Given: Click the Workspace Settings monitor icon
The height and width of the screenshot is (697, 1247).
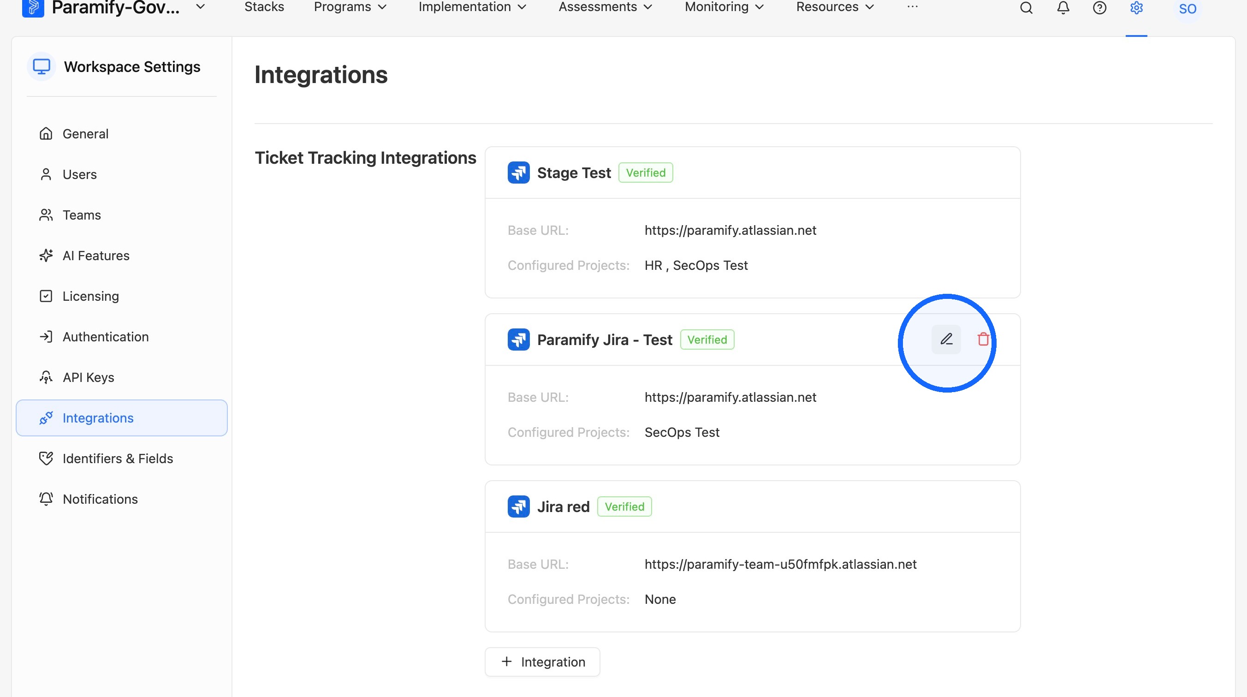Looking at the screenshot, I should coord(41,66).
